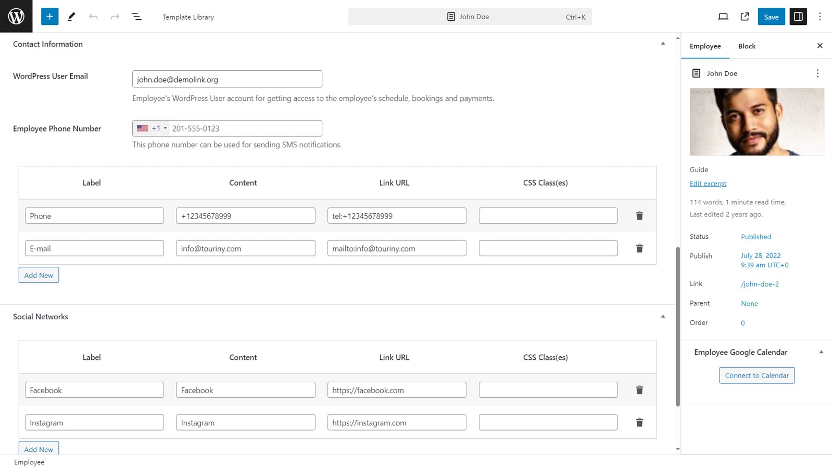Click the page icon beside John Doe
The height and width of the screenshot is (468, 833).
click(696, 73)
